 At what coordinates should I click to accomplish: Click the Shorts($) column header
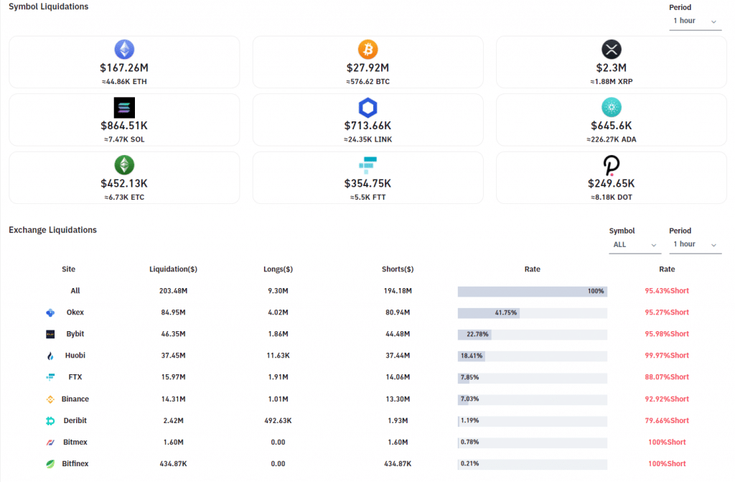398,269
